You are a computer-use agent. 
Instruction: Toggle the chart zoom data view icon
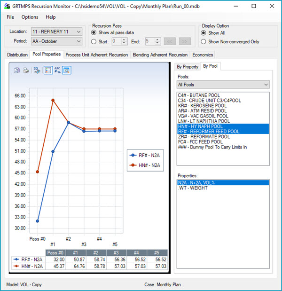point(67,70)
